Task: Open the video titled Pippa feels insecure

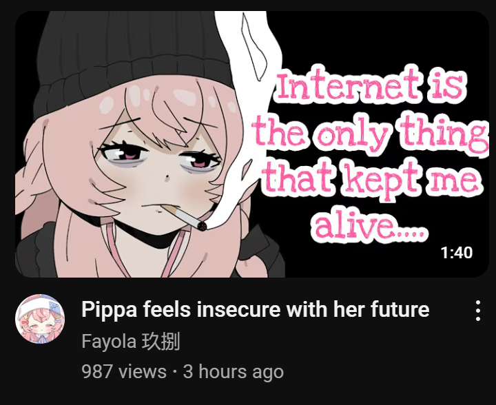Action: point(256,309)
